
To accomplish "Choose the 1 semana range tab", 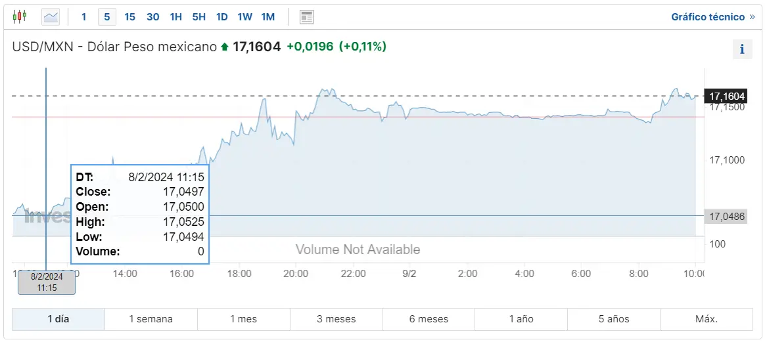I will pos(151,320).
